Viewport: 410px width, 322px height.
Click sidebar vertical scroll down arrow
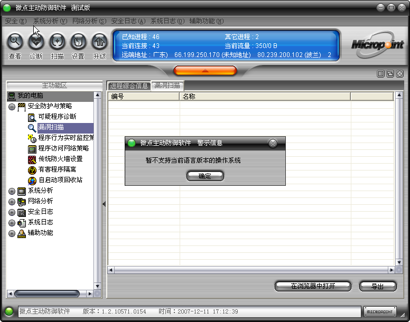point(97,286)
